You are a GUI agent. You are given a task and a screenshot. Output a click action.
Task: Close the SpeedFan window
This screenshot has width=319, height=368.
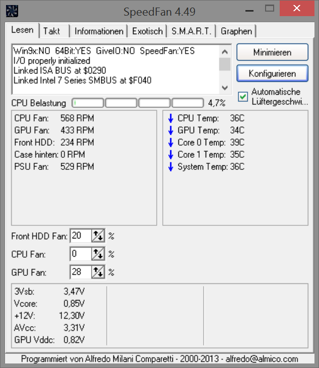click(297, 9)
